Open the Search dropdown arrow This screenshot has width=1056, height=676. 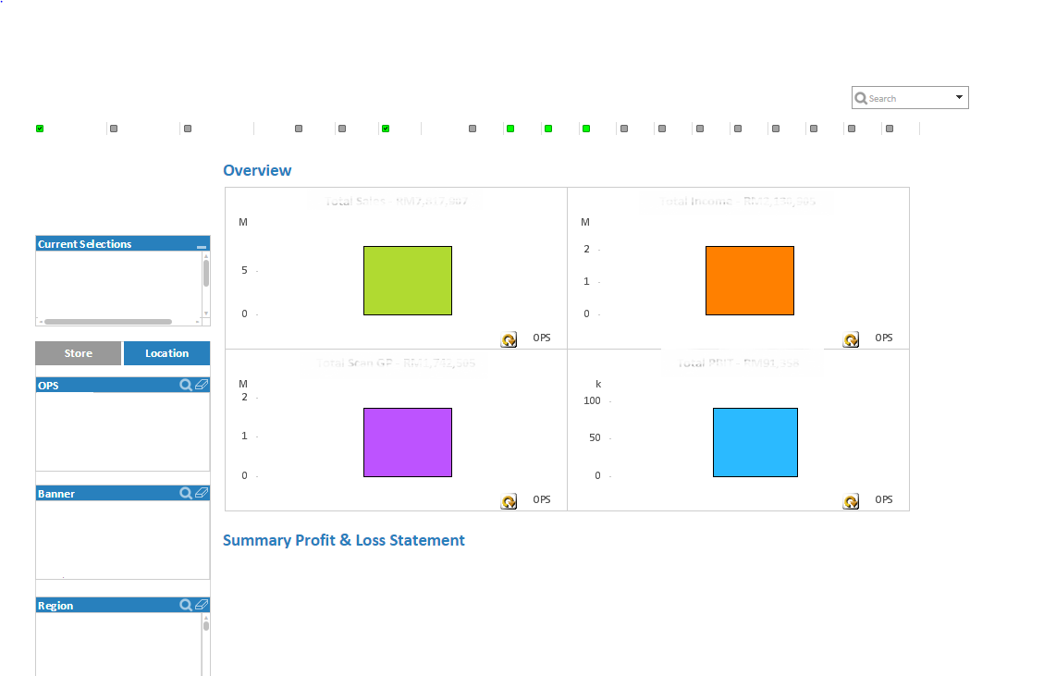pyautogui.click(x=959, y=97)
